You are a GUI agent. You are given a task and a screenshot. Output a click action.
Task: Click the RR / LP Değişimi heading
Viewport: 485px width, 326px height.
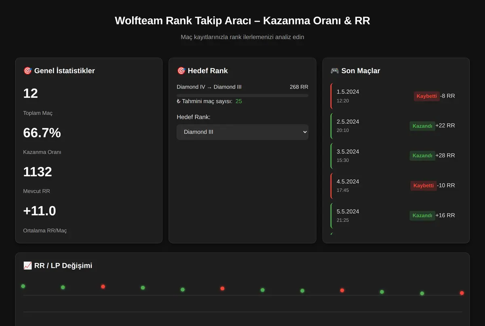pos(58,266)
